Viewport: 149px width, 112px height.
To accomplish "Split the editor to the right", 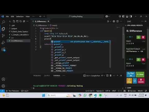I will [x=118, y=21].
